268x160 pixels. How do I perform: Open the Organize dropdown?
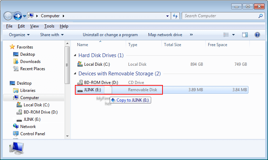tap(19, 35)
